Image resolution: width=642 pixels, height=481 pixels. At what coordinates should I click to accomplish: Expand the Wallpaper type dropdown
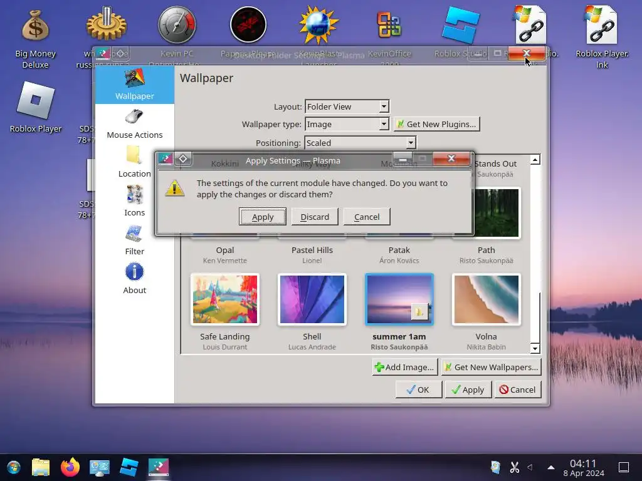(347, 125)
